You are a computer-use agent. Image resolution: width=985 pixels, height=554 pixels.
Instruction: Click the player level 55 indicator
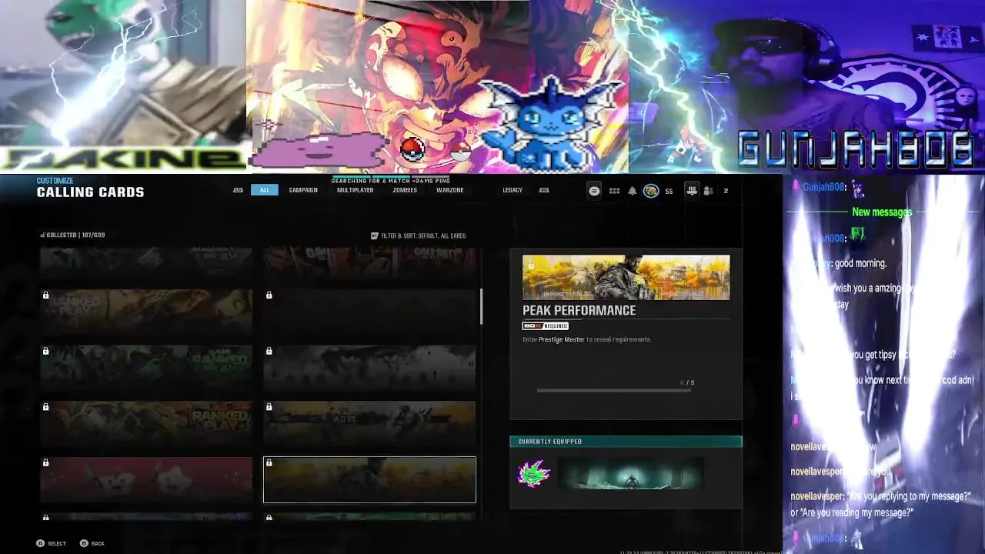point(669,191)
